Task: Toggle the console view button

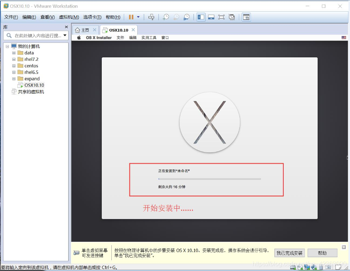Action: [x=246, y=17]
